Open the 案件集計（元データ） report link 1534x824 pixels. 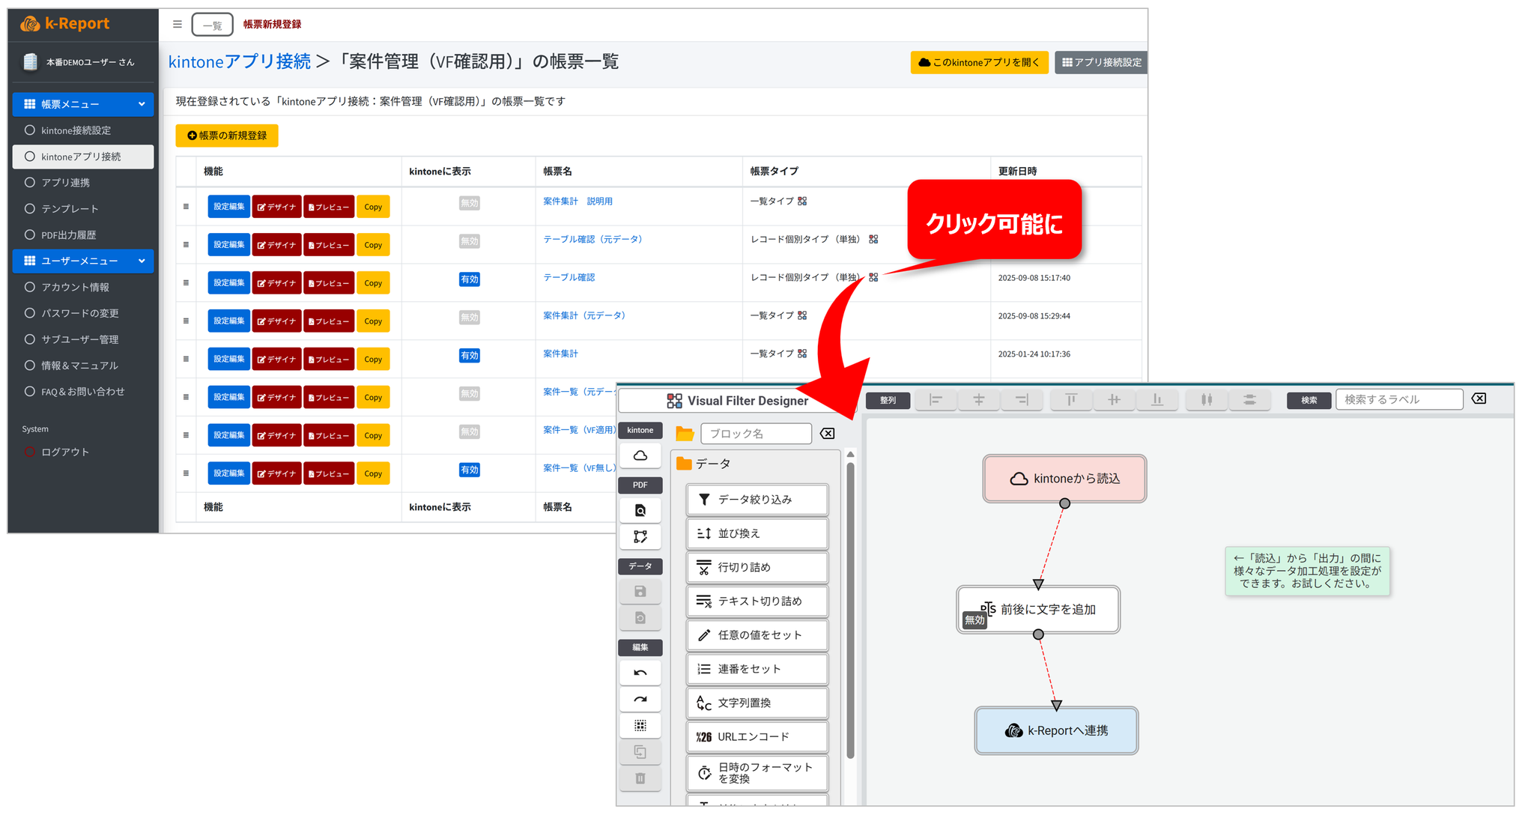click(583, 315)
